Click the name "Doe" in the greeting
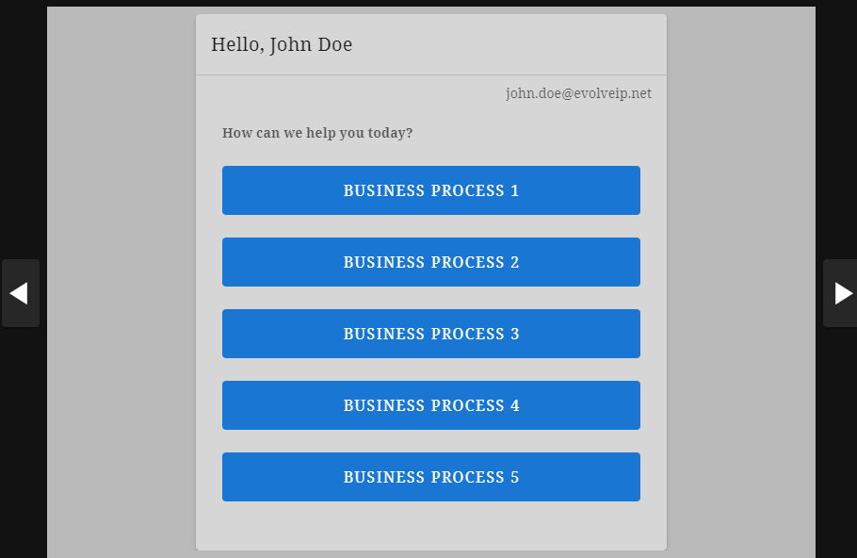 point(334,44)
